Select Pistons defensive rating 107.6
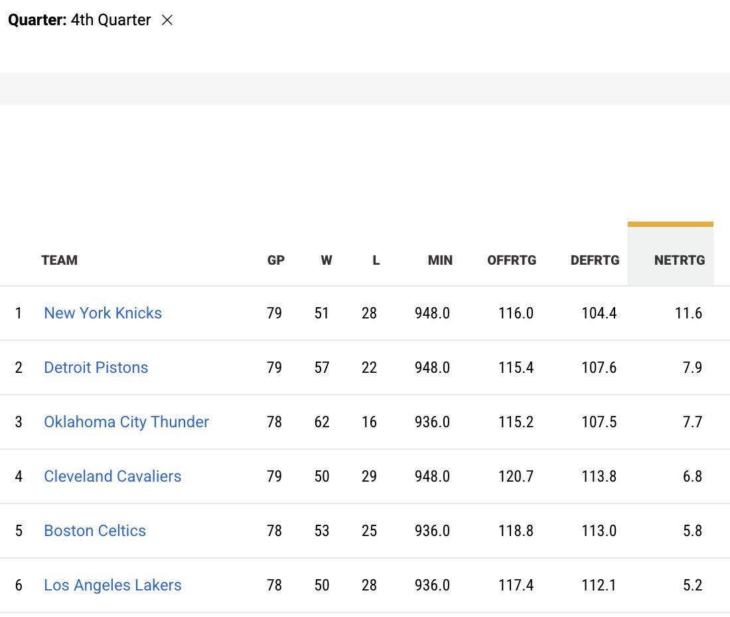The width and height of the screenshot is (730, 617). pos(599,368)
